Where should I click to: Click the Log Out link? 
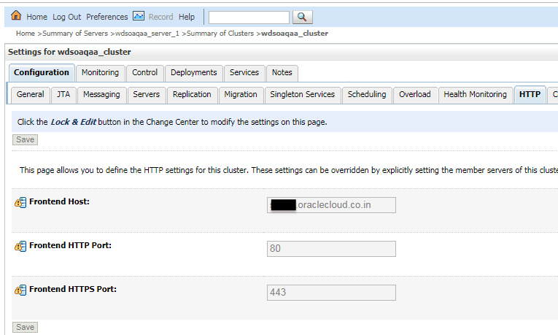pos(67,17)
